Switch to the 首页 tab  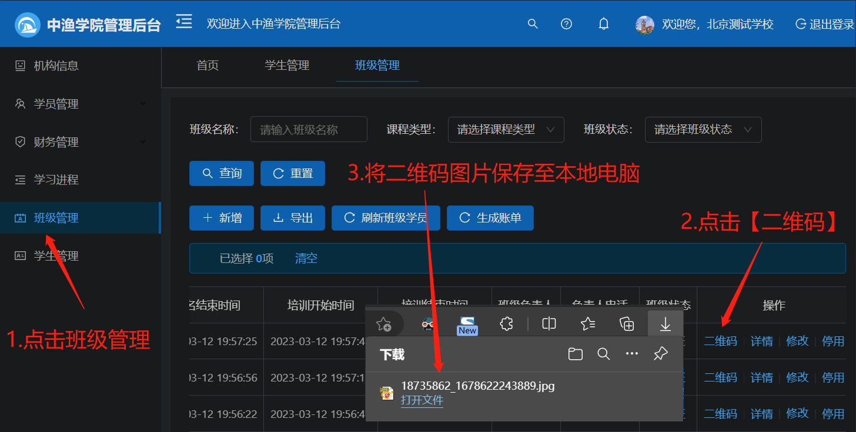coord(208,65)
